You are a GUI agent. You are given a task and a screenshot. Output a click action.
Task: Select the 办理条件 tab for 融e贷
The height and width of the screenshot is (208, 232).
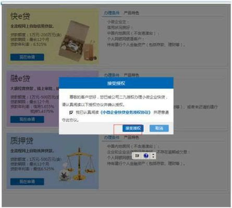112,75
